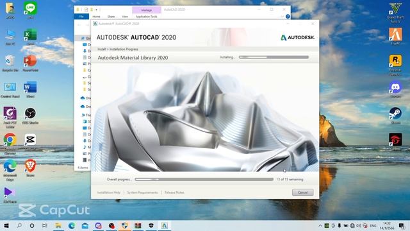The width and height of the screenshot is (410, 231).
Task: Open Google Chrome desktop shortcut
Action: point(10,143)
